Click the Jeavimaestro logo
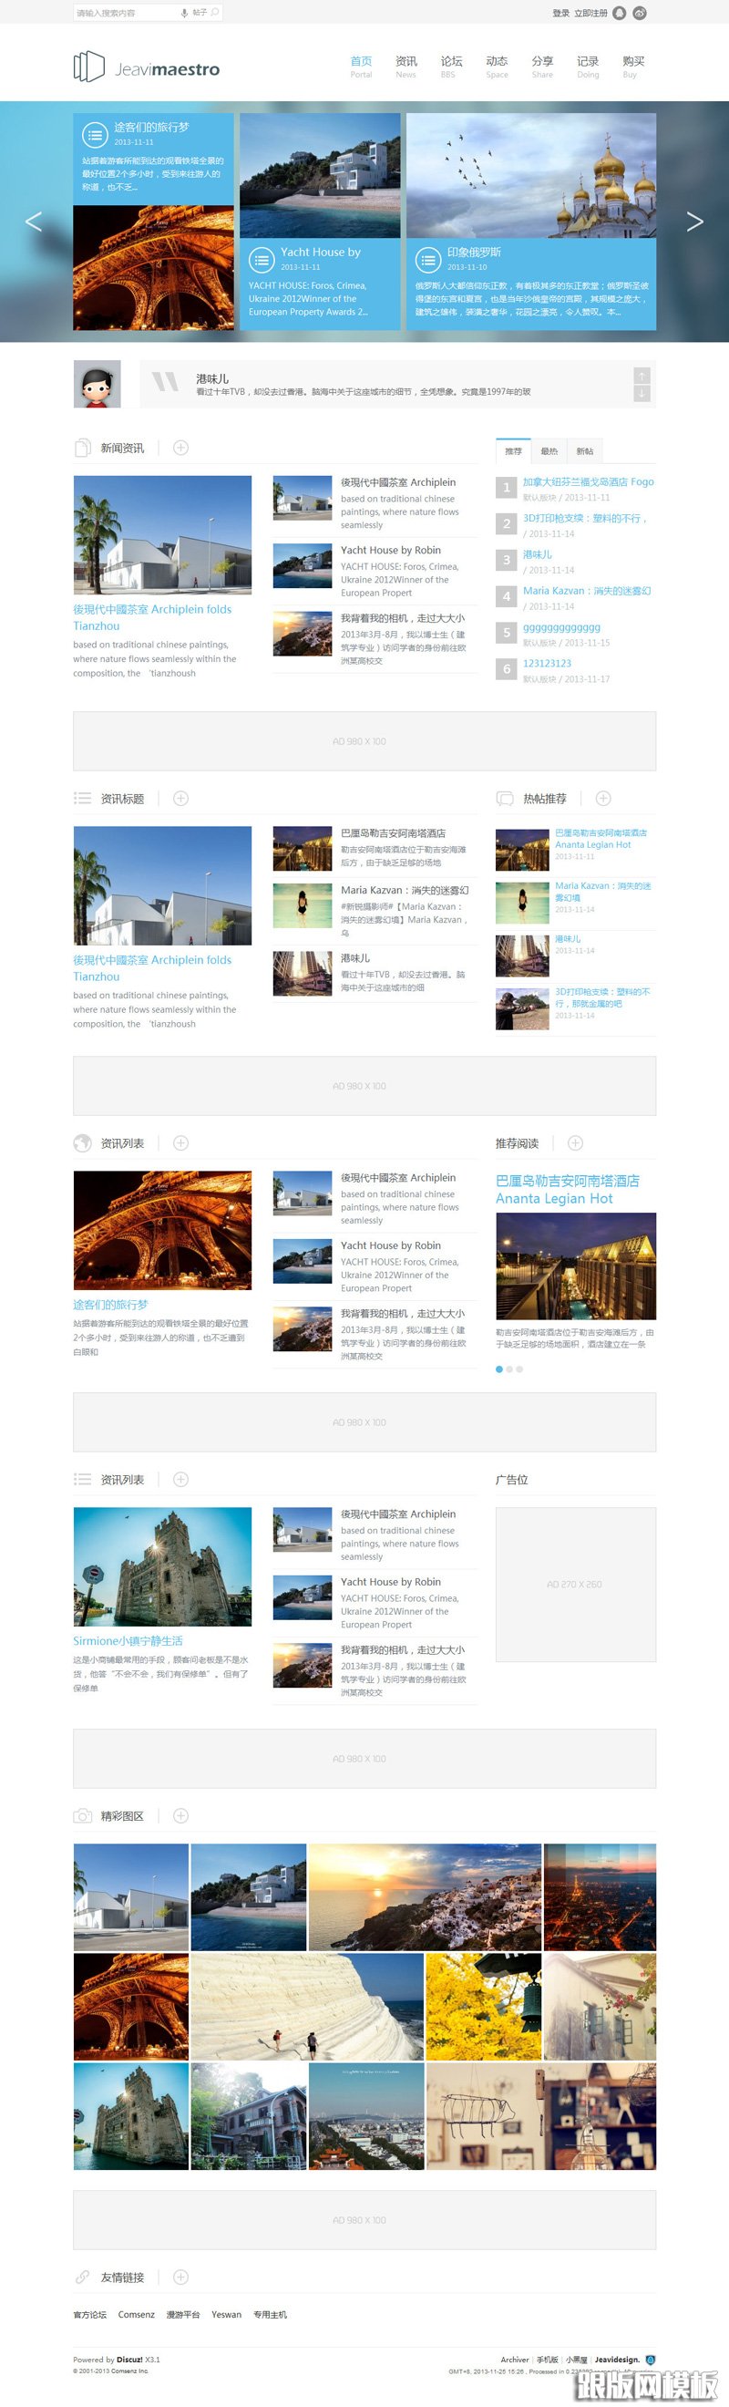Image resolution: width=729 pixels, height=2407 pixels. [x=147, y=67]
